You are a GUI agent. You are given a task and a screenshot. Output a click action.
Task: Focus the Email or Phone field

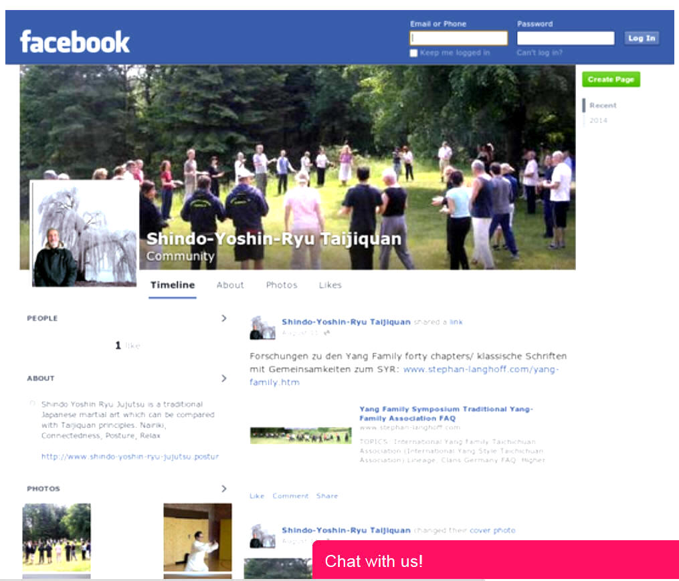[x=459, y=38]
